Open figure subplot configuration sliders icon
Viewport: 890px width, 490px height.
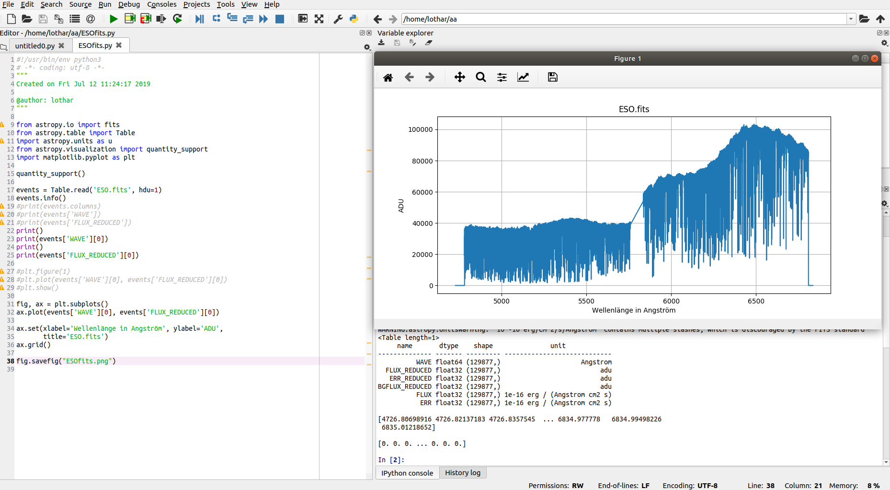[502, 78]
